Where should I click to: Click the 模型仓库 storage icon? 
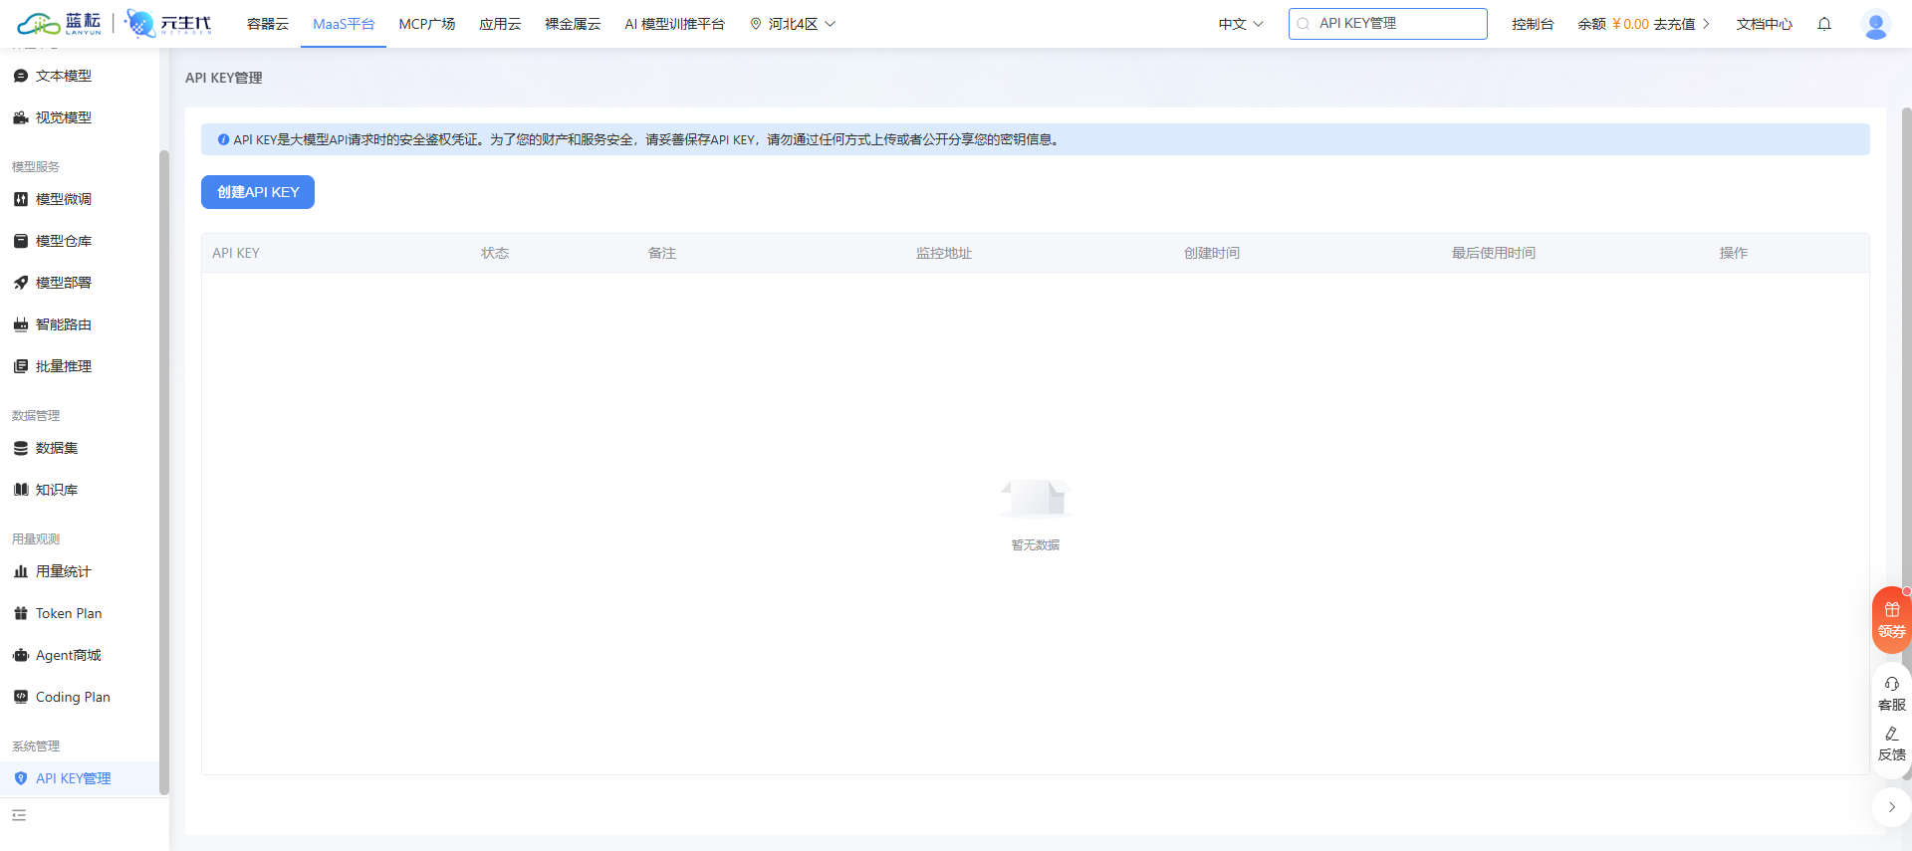pos(21,241)
